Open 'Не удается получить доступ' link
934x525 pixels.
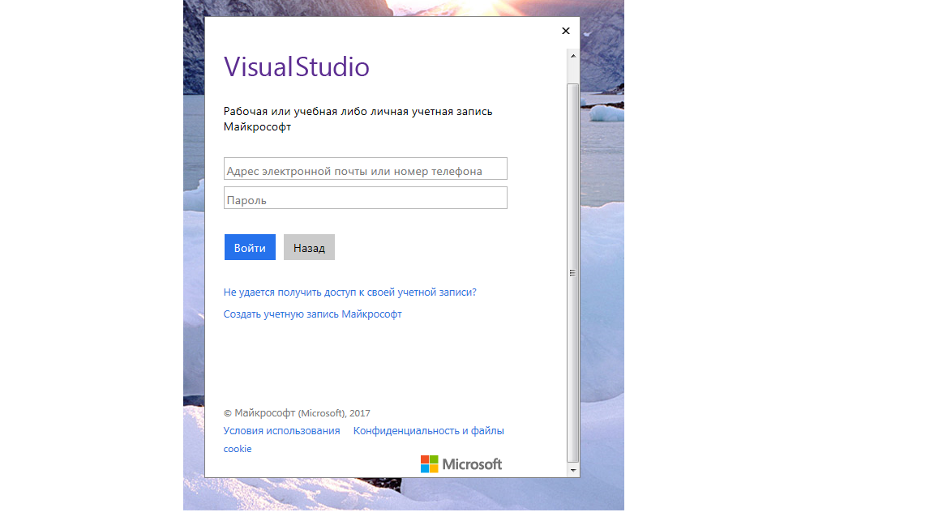pyautogui.click(x=349, y=292)
